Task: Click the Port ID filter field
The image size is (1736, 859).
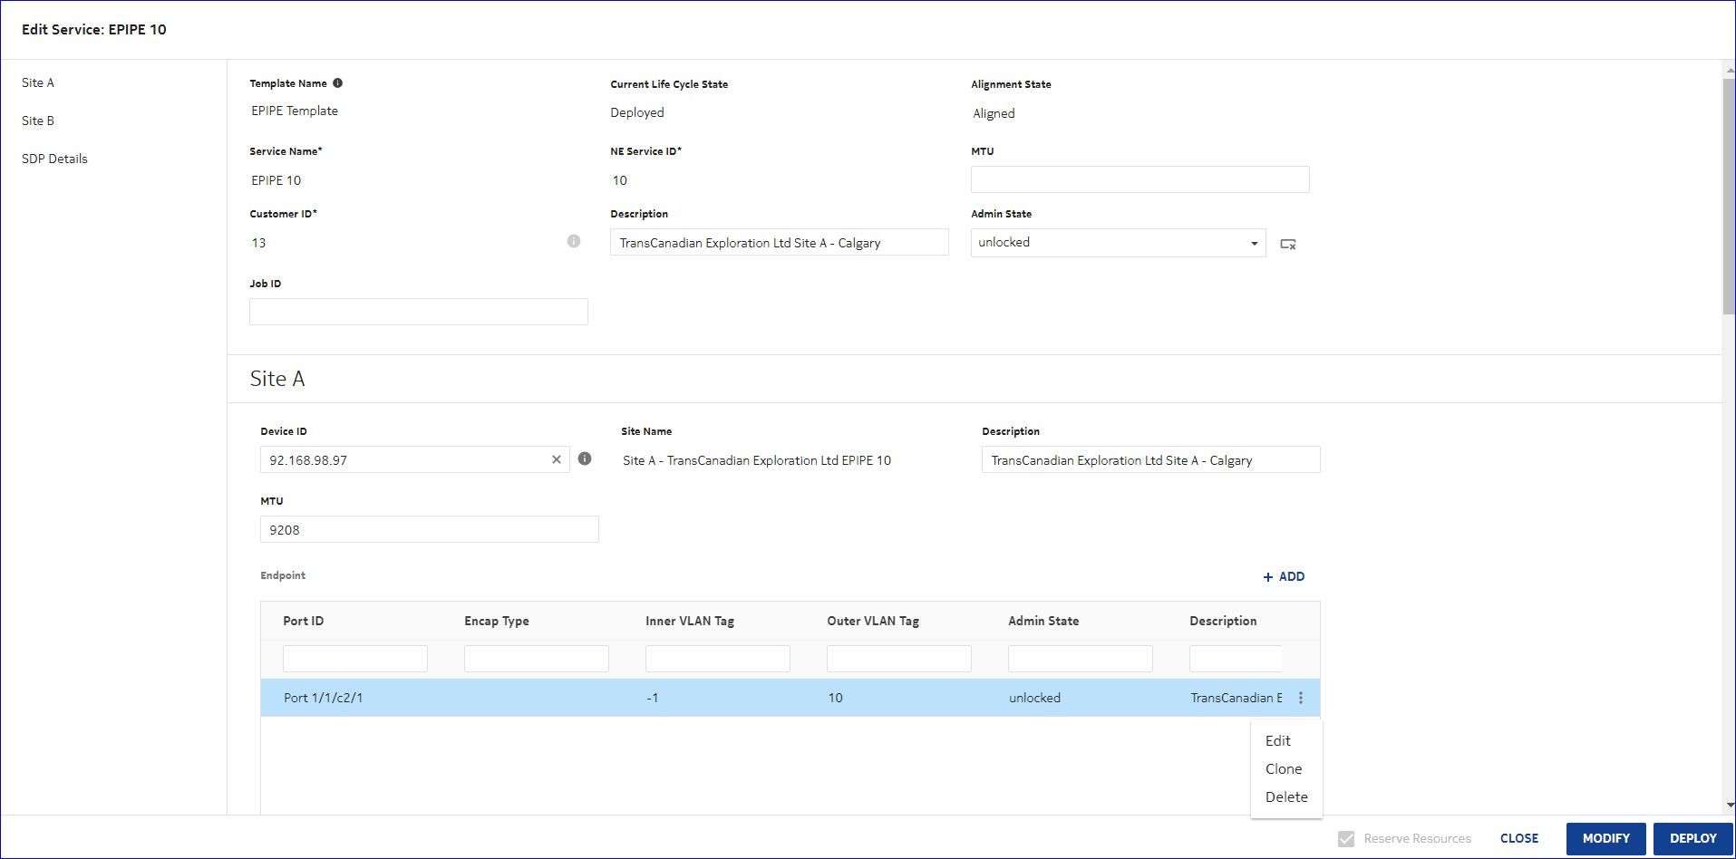Action: (x=354, y=659)
